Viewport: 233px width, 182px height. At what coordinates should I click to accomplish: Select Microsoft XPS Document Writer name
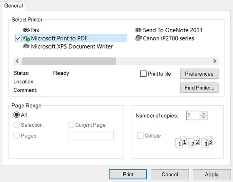(x=72, y=46)
